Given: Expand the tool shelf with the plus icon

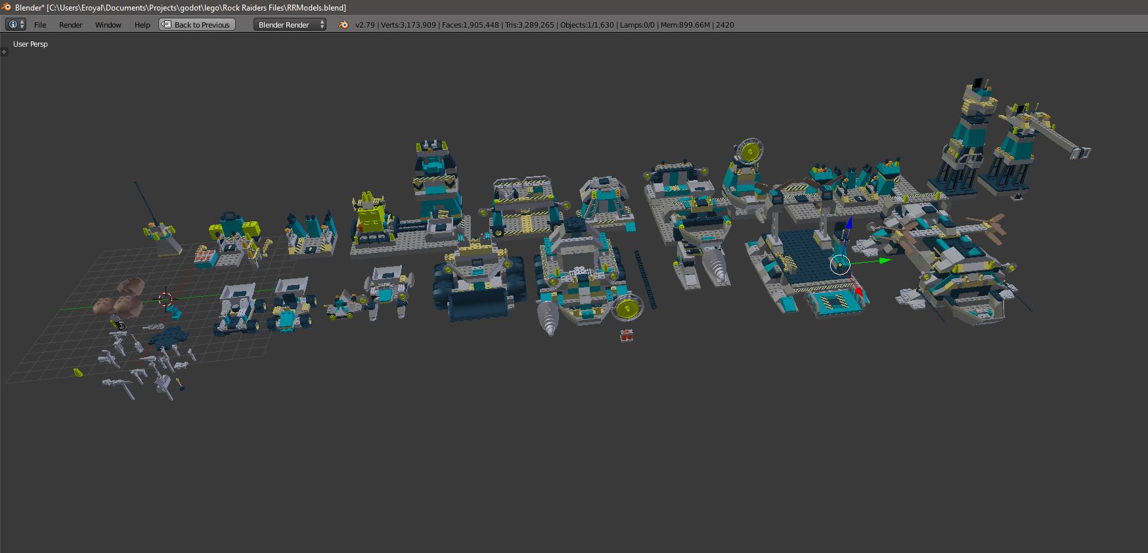Looking at the screenshot, I should pos(3,52).
